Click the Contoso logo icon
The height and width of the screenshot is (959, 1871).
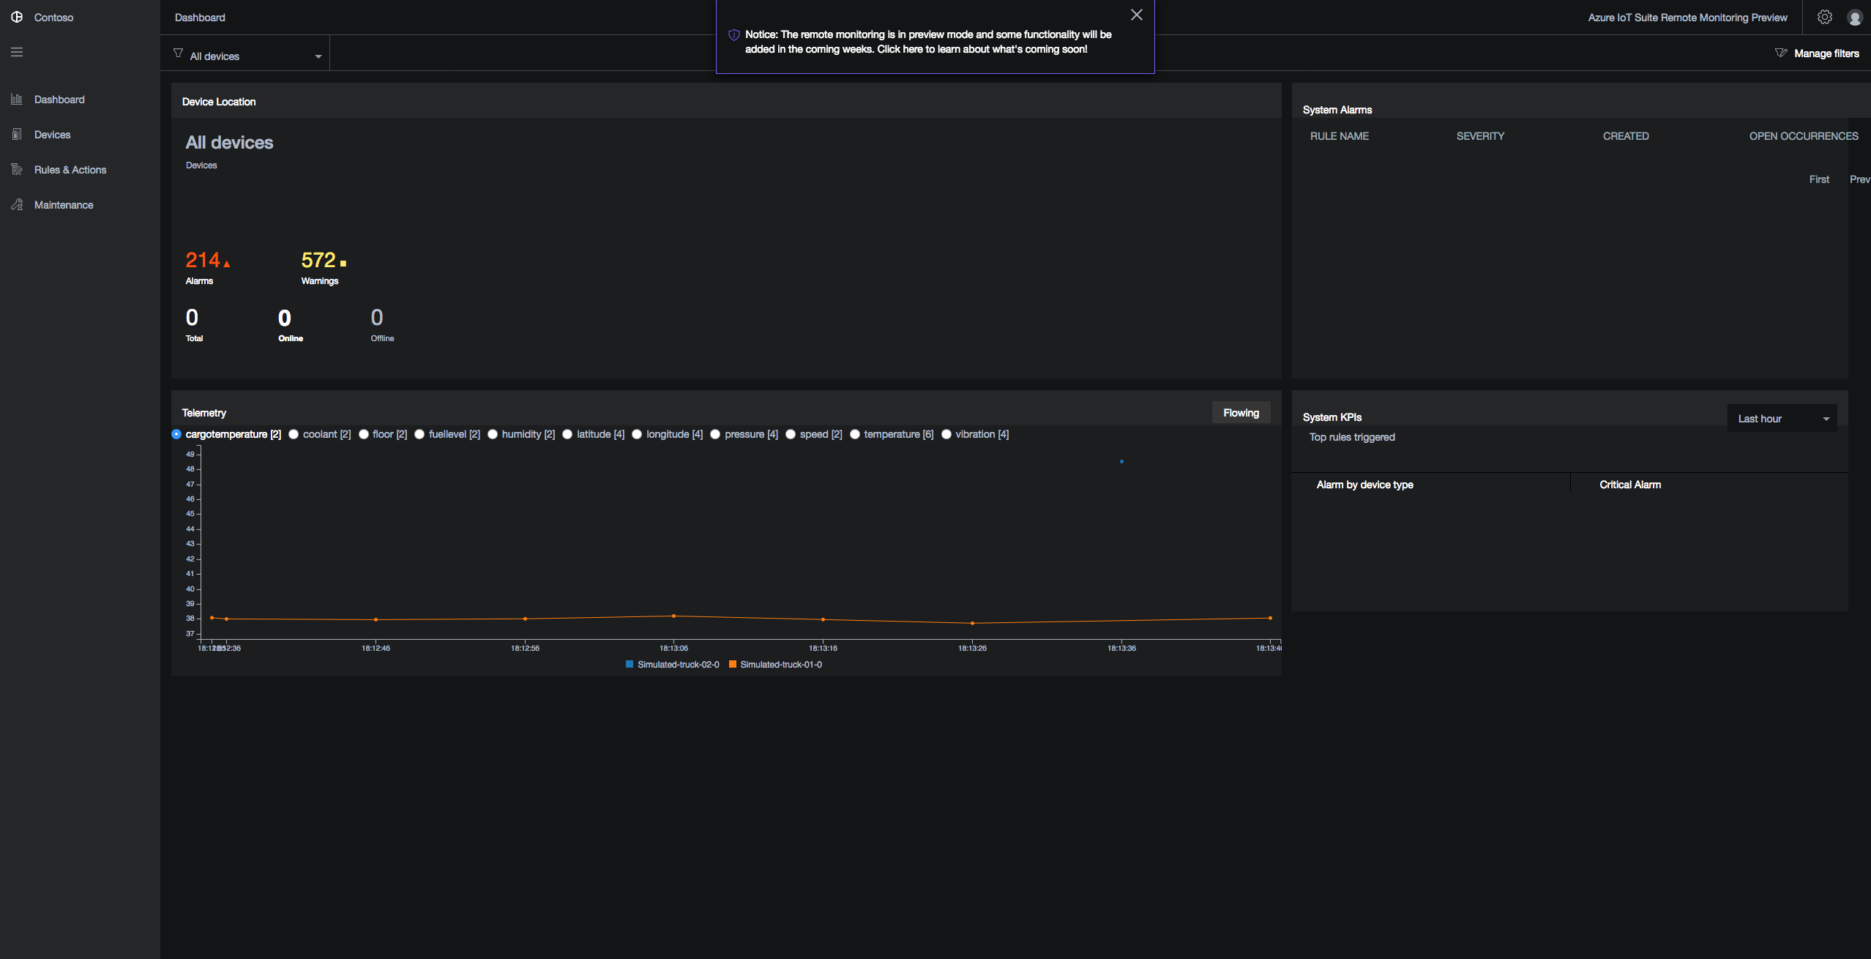coord(17,17)
